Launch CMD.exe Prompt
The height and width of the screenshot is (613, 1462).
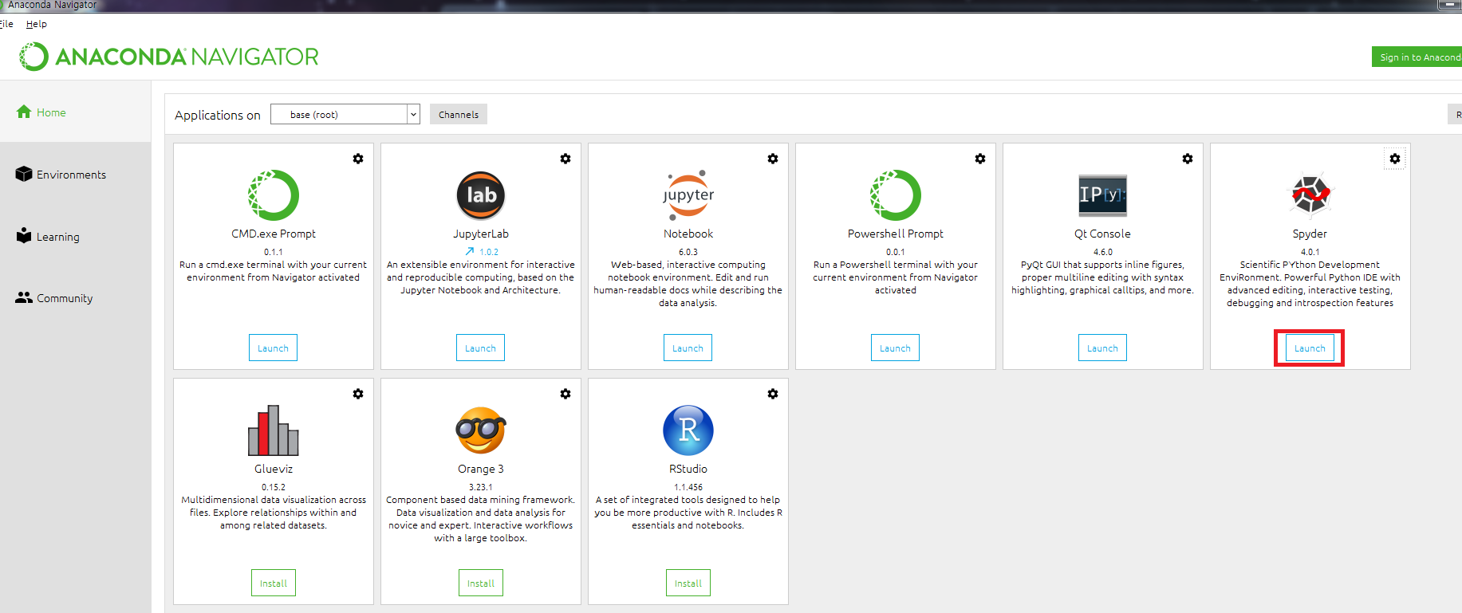point(274,348)
